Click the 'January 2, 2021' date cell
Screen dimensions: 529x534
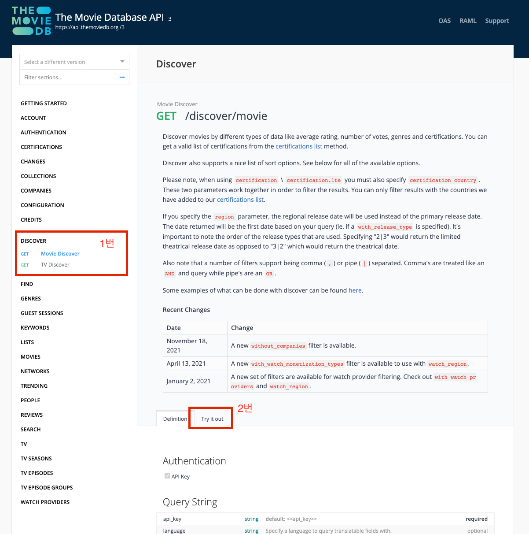click(195, 381)
